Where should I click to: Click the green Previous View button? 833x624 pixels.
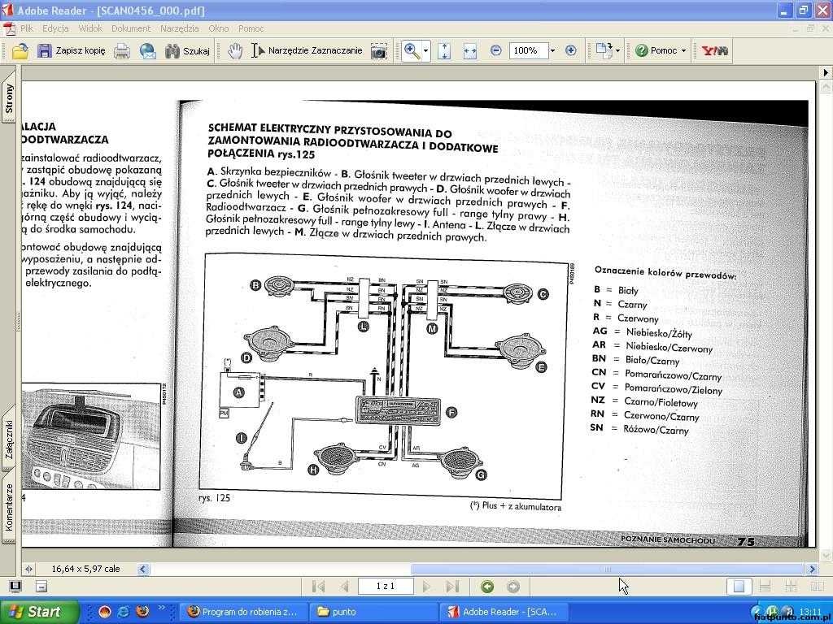(487, 587)
